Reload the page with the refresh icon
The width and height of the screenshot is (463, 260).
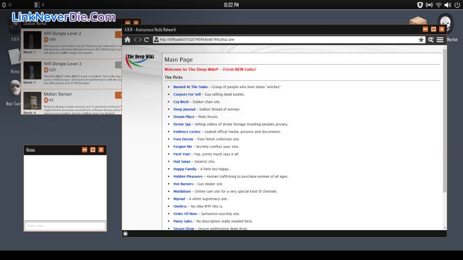click(x=147, y=40)
